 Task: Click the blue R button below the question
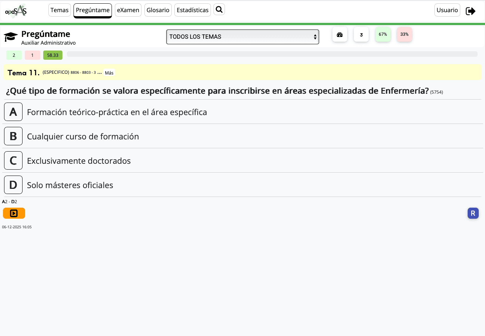[473, 213]
